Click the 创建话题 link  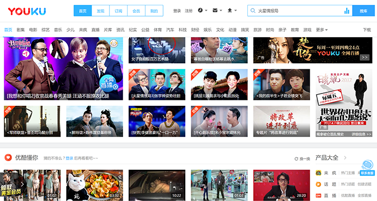coord(364,184)
